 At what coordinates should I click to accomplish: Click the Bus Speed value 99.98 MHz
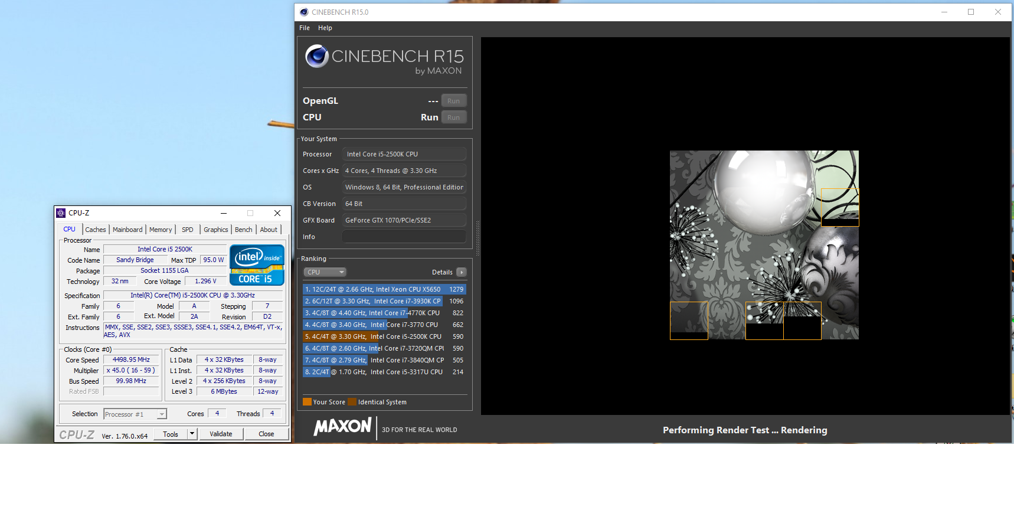pyautogui.click(x=131, y=381)
